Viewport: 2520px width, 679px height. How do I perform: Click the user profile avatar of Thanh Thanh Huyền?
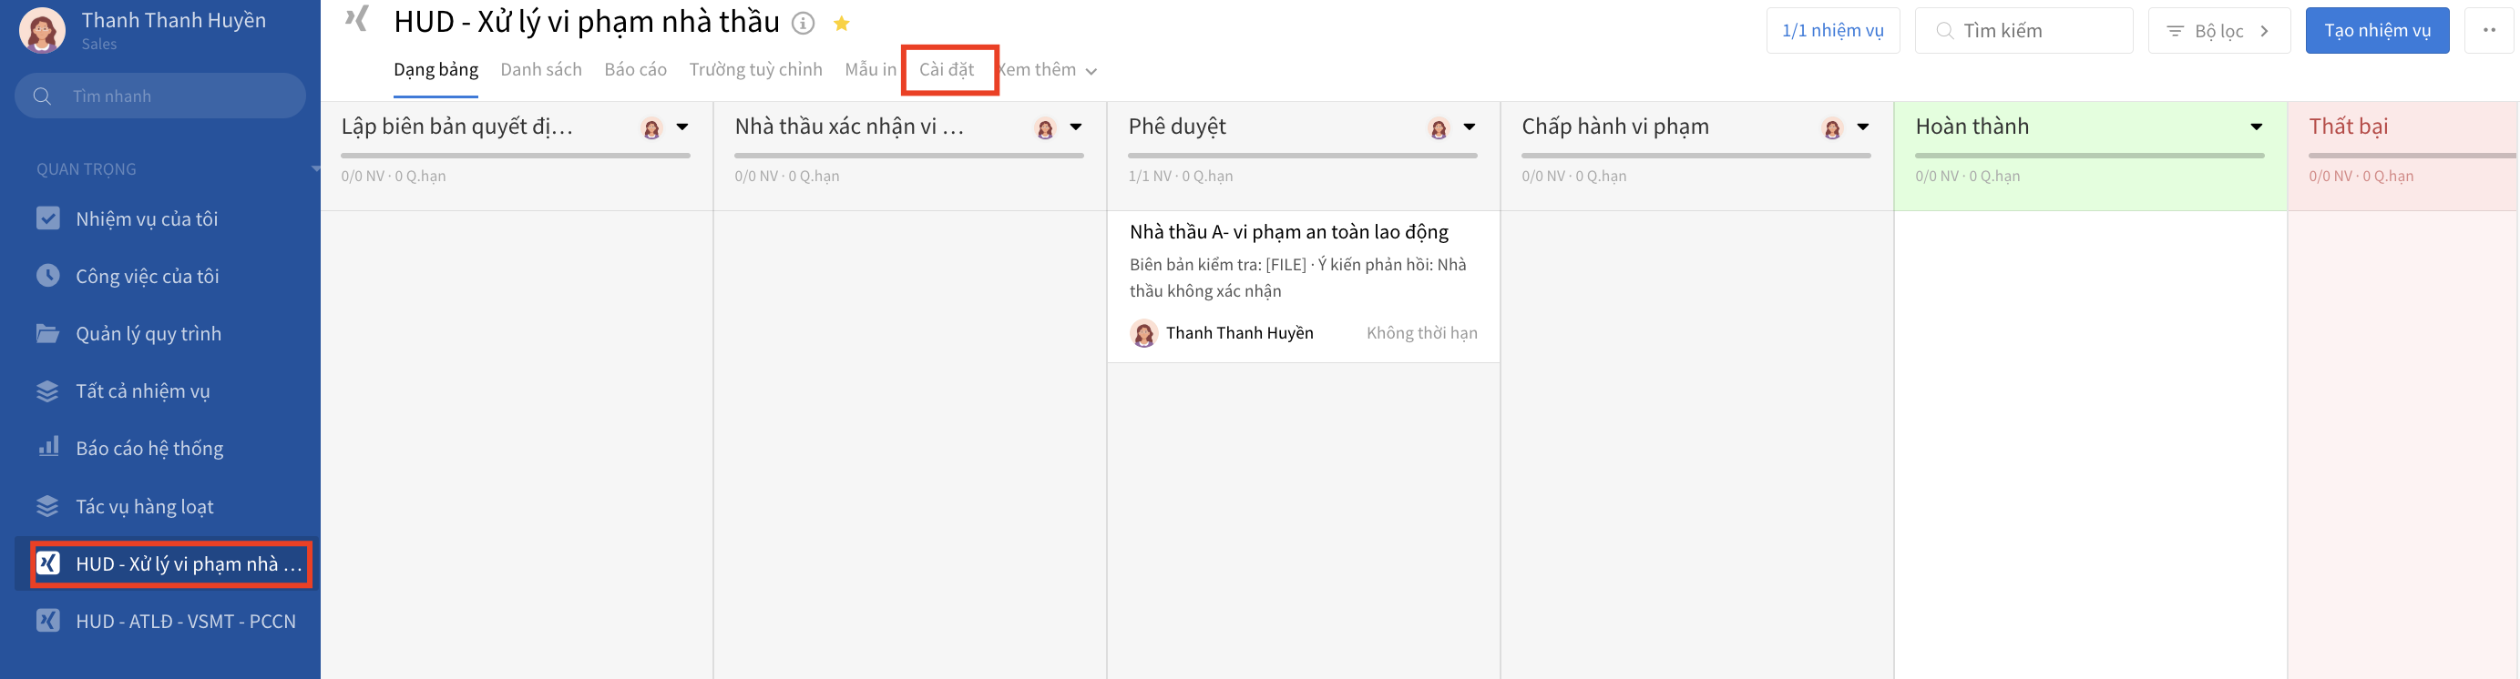(x=42, y=30)
